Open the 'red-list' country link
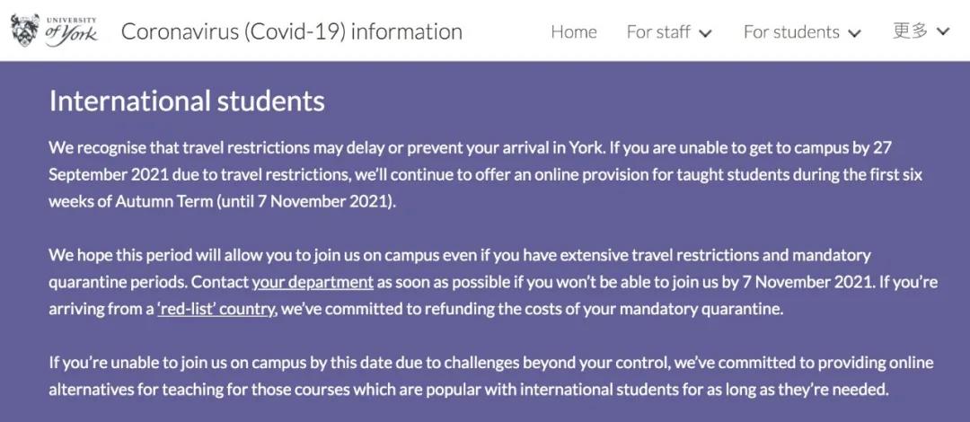970x422 pixels. [x=216, y=308]
